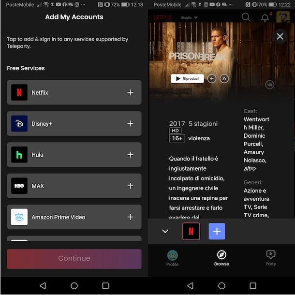295x295 pixels.
Task: Switch to the Party tab
Action: (x=271, y=258)
